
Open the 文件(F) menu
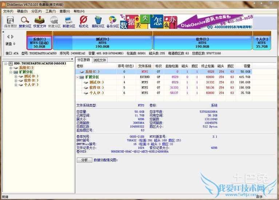coord(8,11)
